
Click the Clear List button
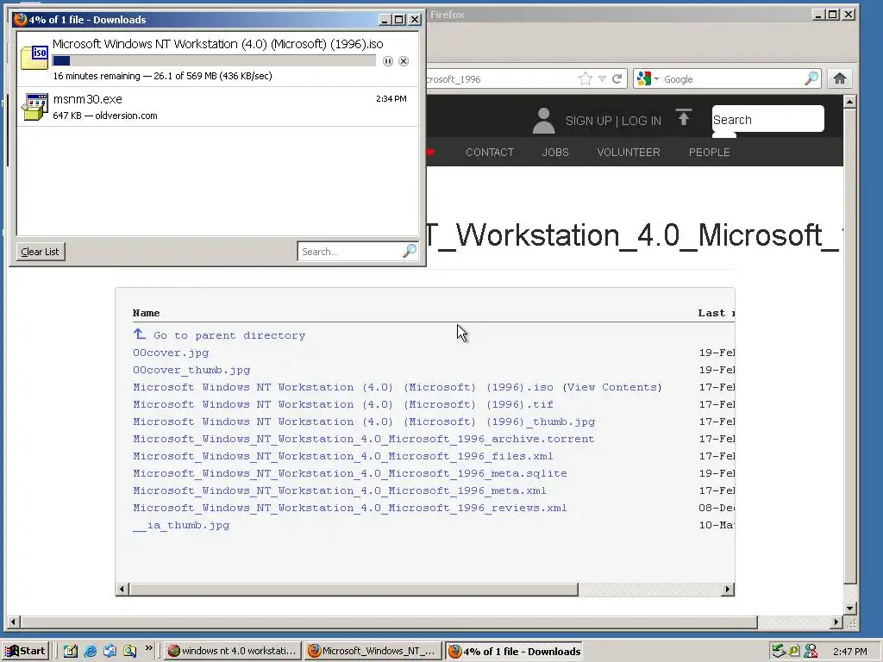click(x=40, y=252)
